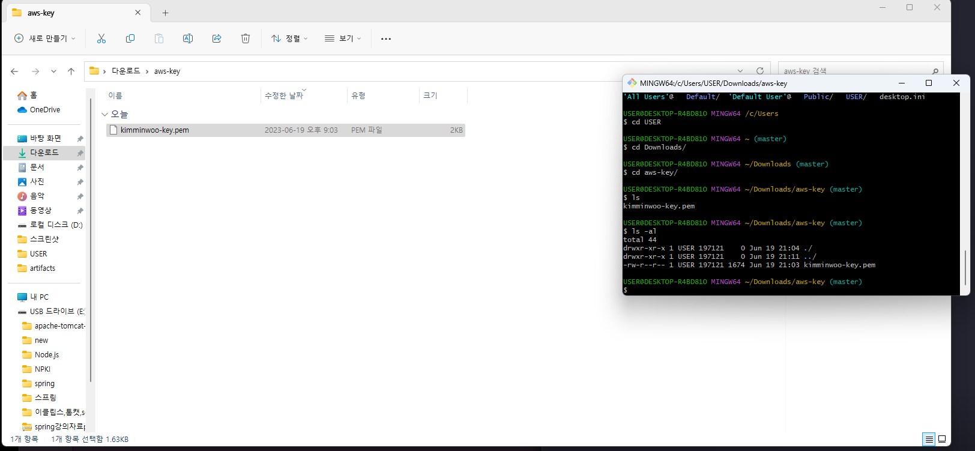Maximize the MINGW64 terminal window

[x=929, y=83]
